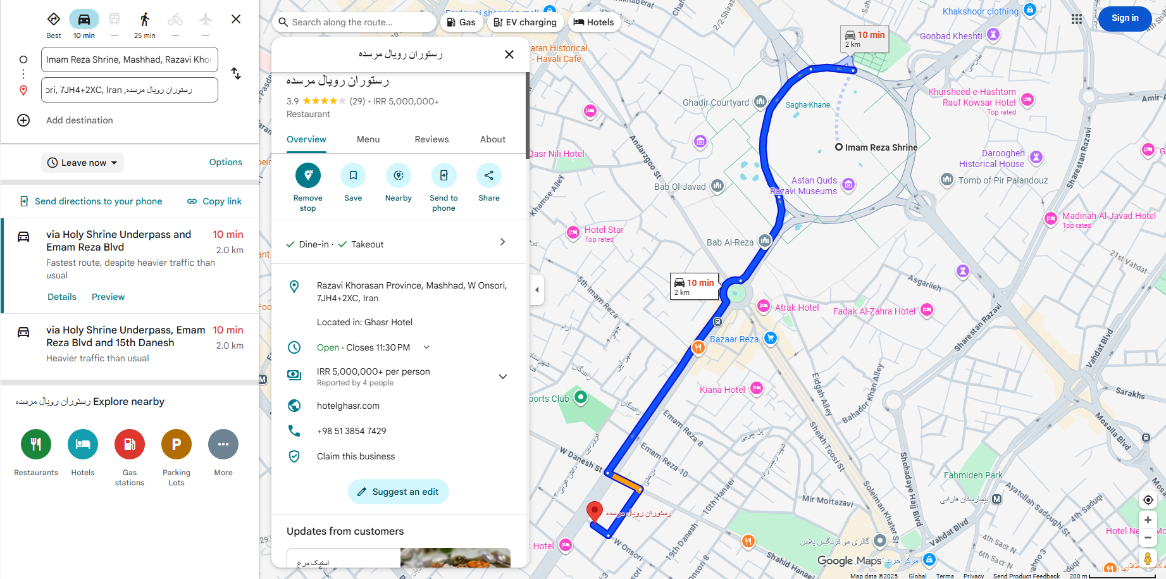Zoom out on the map
Image resolution: width=1166 pixels, height=579 pixels.
(1148, 538)
